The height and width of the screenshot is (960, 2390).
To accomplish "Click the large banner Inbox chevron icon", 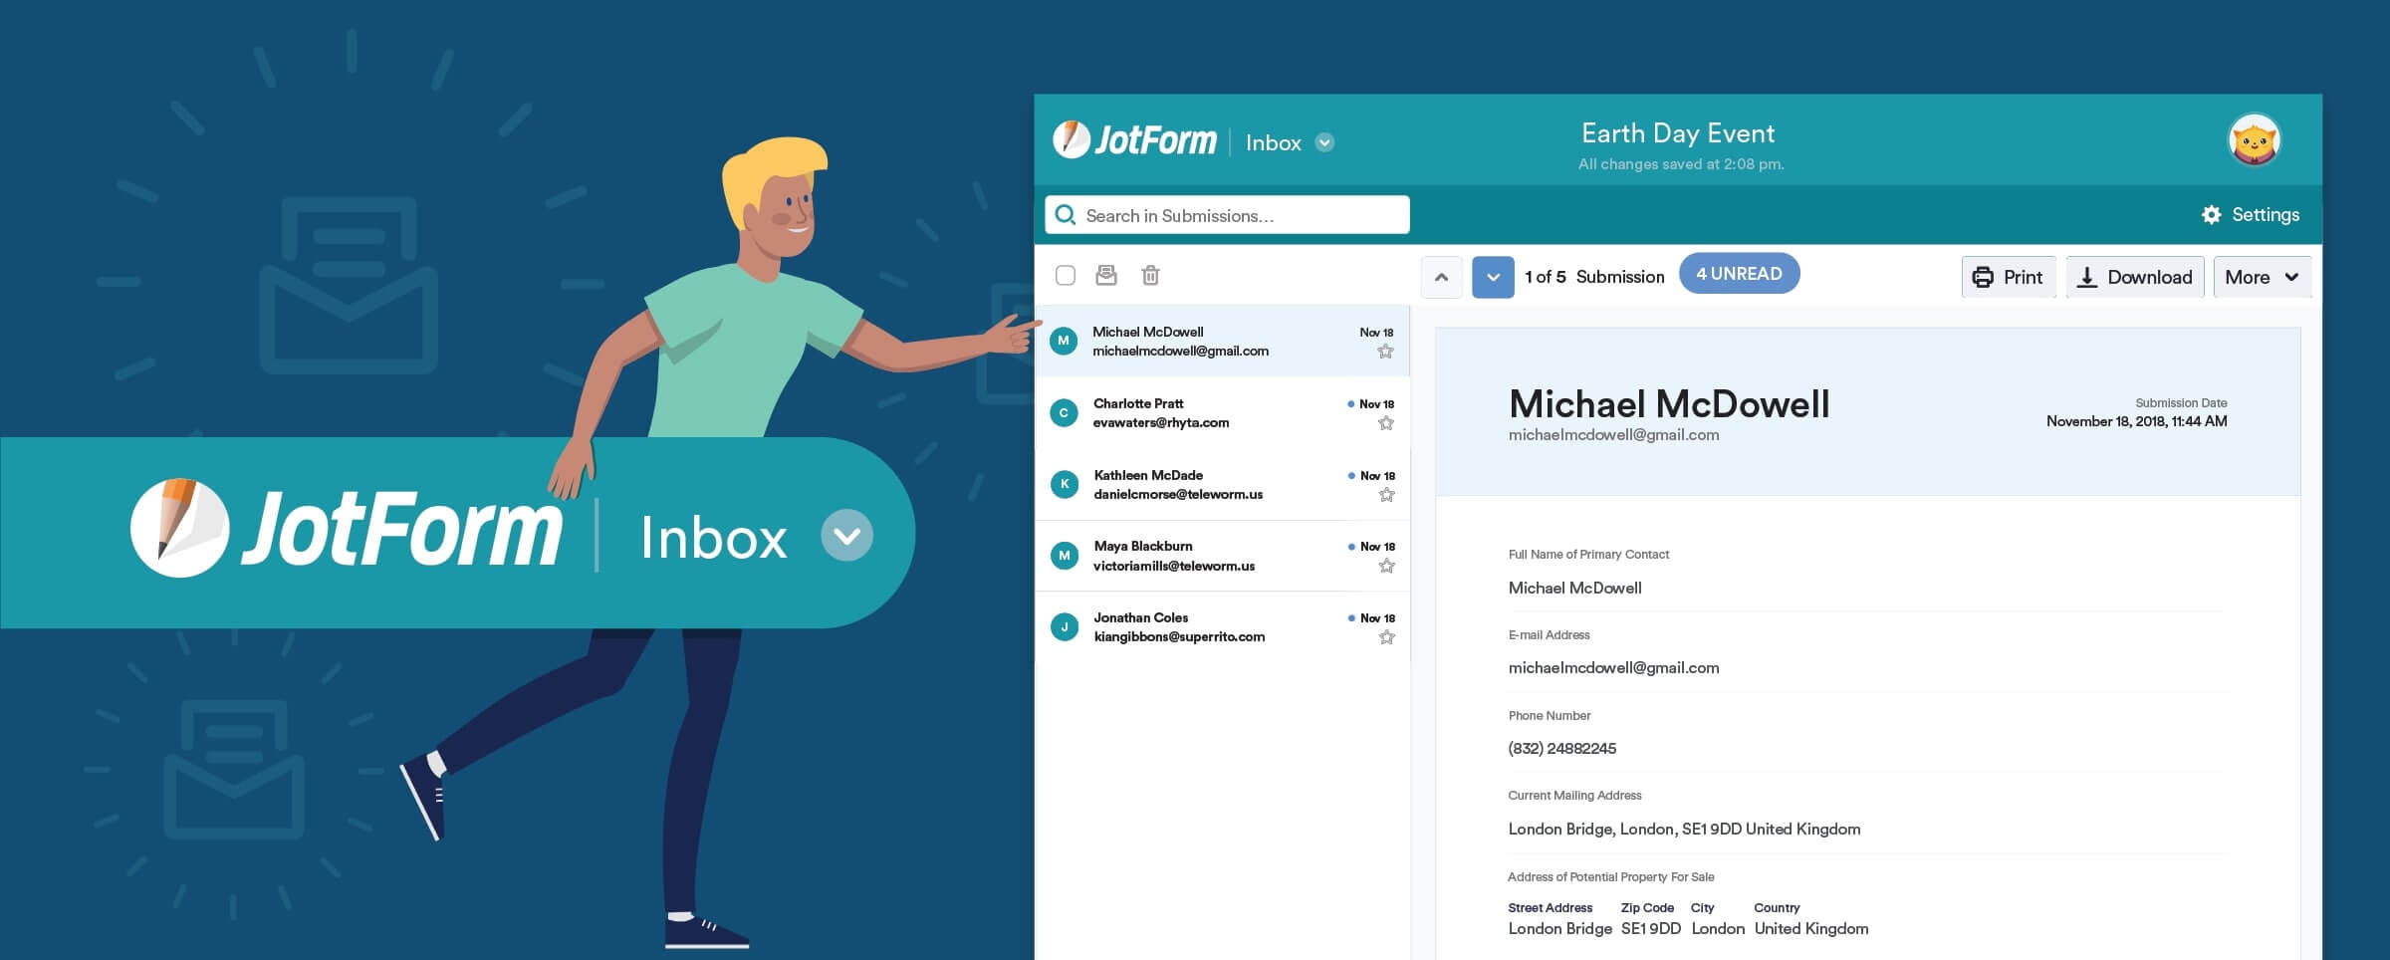I will pos(846,536).
